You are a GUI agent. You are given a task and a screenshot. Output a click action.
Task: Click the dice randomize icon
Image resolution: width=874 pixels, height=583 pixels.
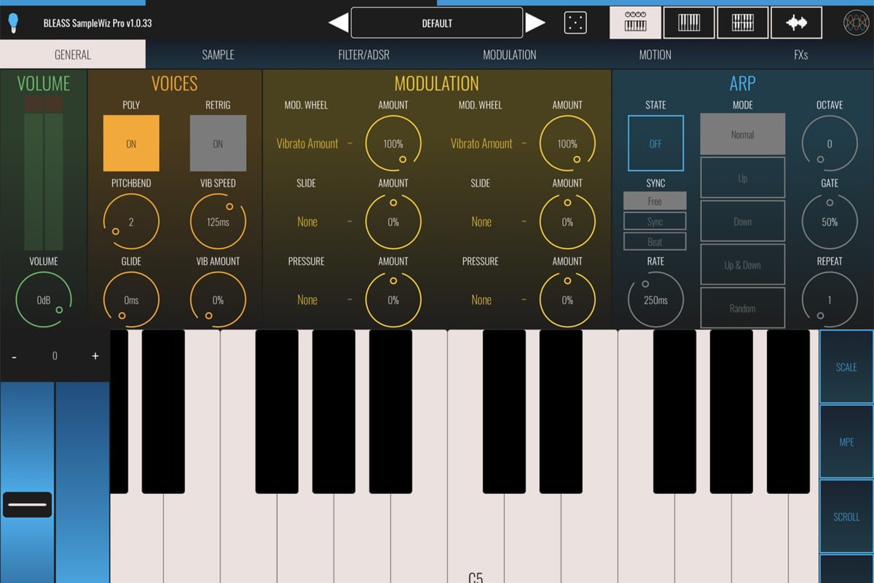(575, 23)
